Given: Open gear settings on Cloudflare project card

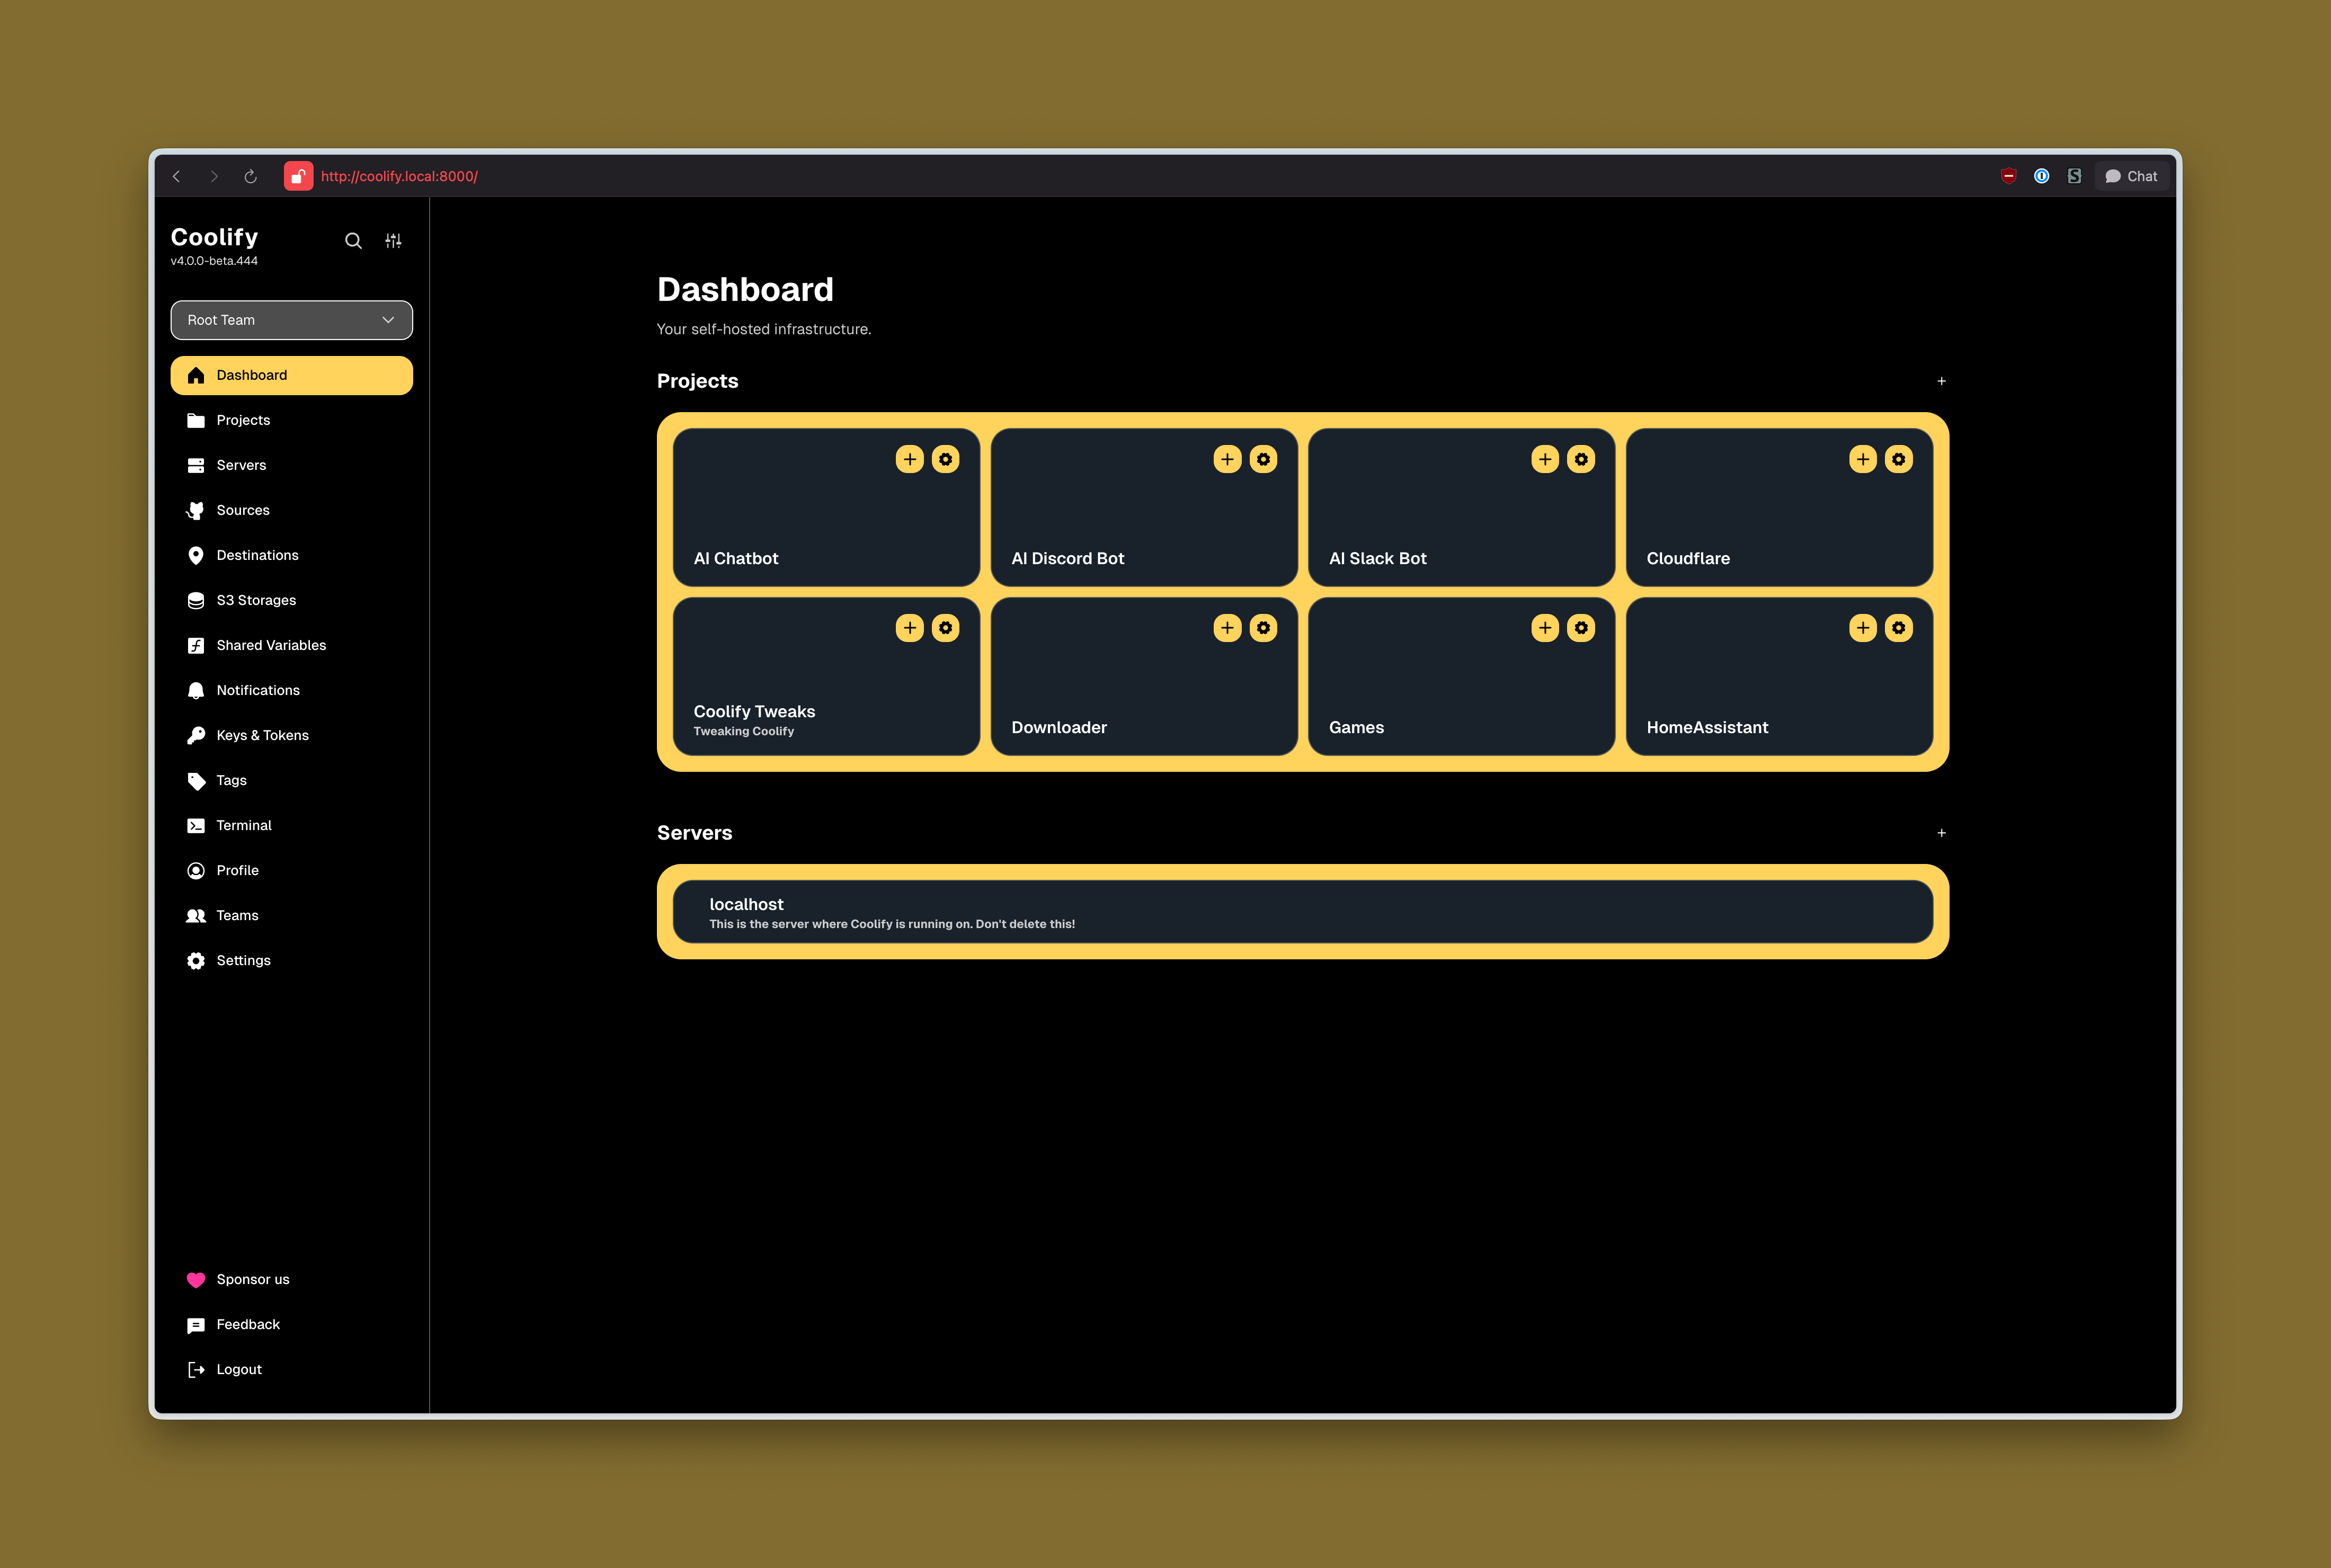Looking at the screenshot, I should pyautogui.click(x=1898, y=459).
